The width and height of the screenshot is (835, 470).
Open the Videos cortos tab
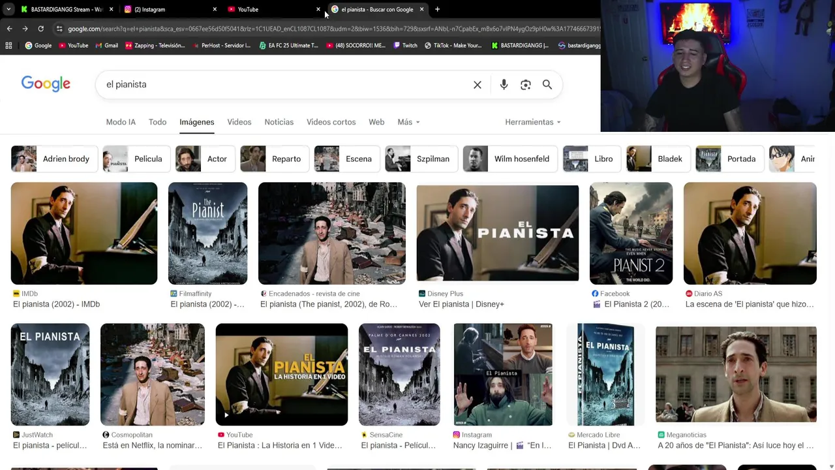point(331,122)
